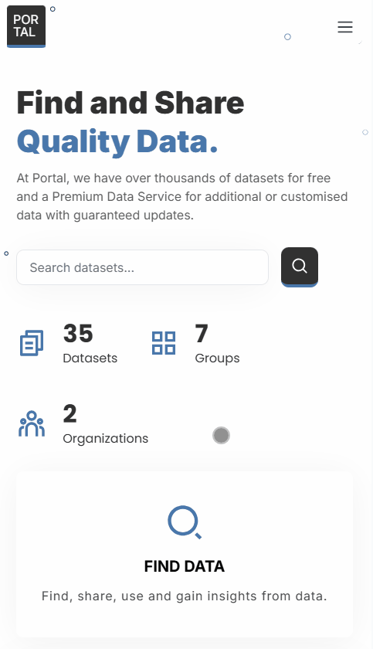Viewport: 373px width, 649px height.
Task: Click the 'Find, share, use and gain insights' text
Action: tap(185, 596)
